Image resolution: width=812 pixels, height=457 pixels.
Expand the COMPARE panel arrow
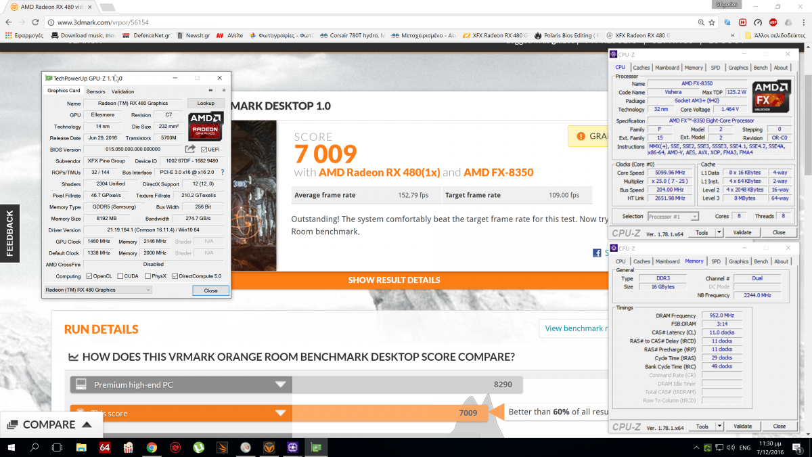pyautogui.click(x=87, y=425)
